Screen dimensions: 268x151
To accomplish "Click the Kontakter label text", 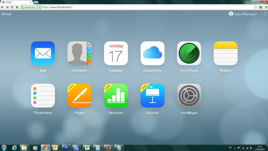I will (80, 70).
